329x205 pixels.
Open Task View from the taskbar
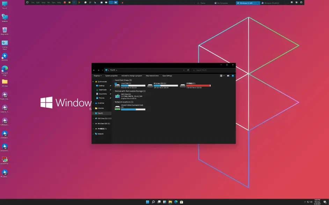159,202
